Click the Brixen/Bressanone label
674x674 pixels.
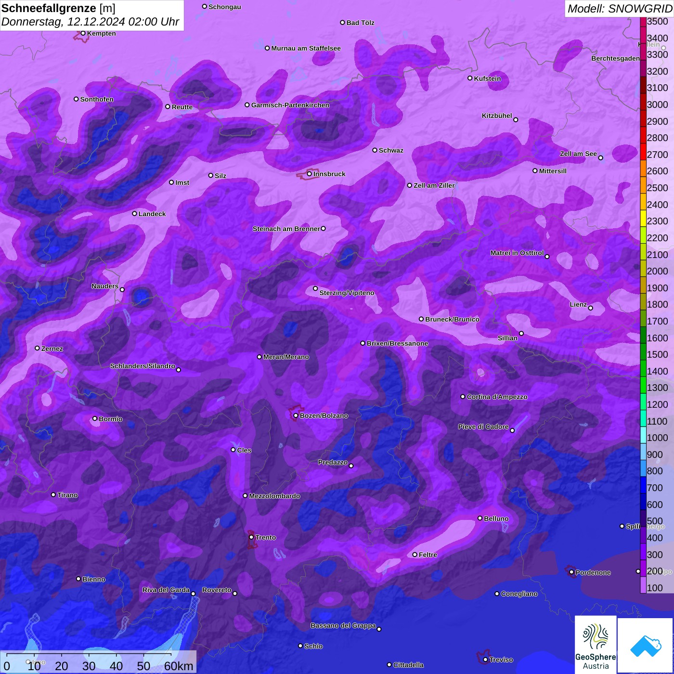click(x=397, y=343)
